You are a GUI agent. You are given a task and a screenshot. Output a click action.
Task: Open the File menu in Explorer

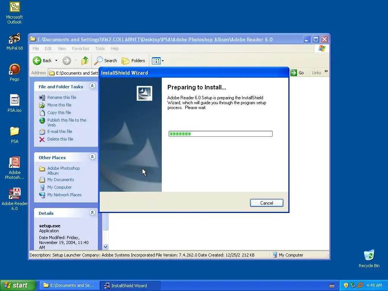click(36, 48)
